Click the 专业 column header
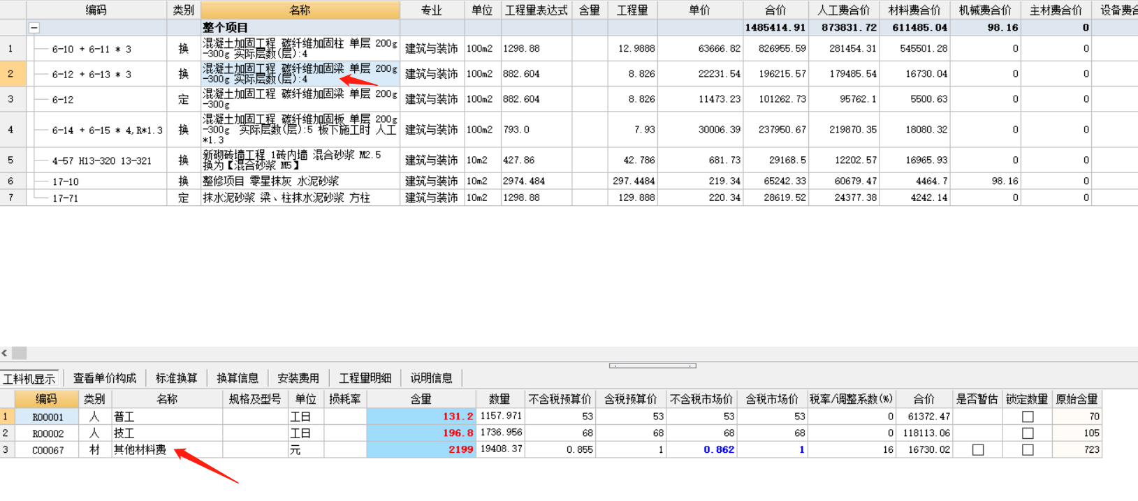 tap(431, 10)
